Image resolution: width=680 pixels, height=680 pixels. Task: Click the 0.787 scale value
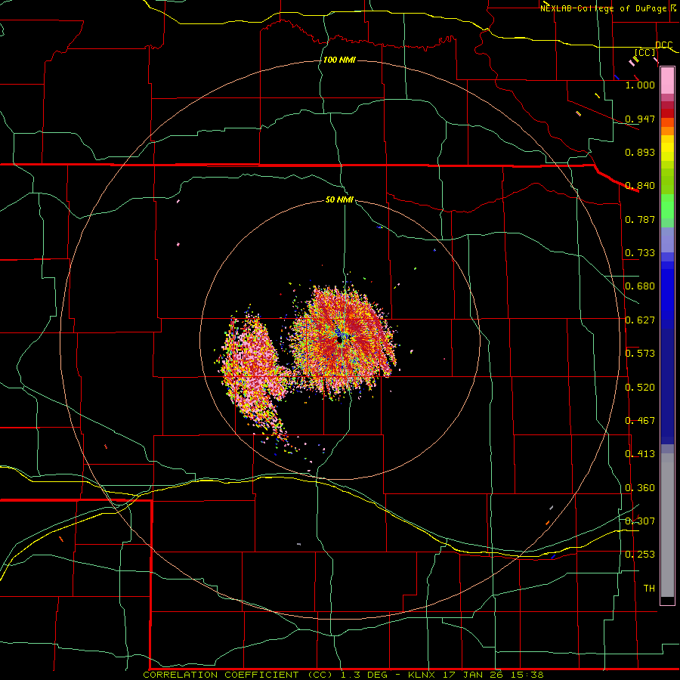coord(640,219)
